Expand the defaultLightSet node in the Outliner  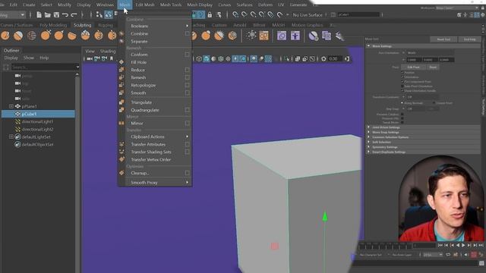11,136
